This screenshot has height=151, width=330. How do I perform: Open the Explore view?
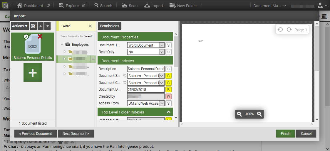69,6
